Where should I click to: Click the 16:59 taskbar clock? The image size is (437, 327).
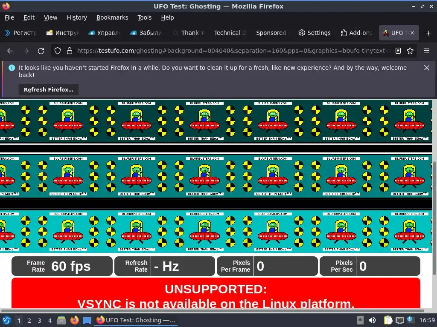click(x=427, y=320)
